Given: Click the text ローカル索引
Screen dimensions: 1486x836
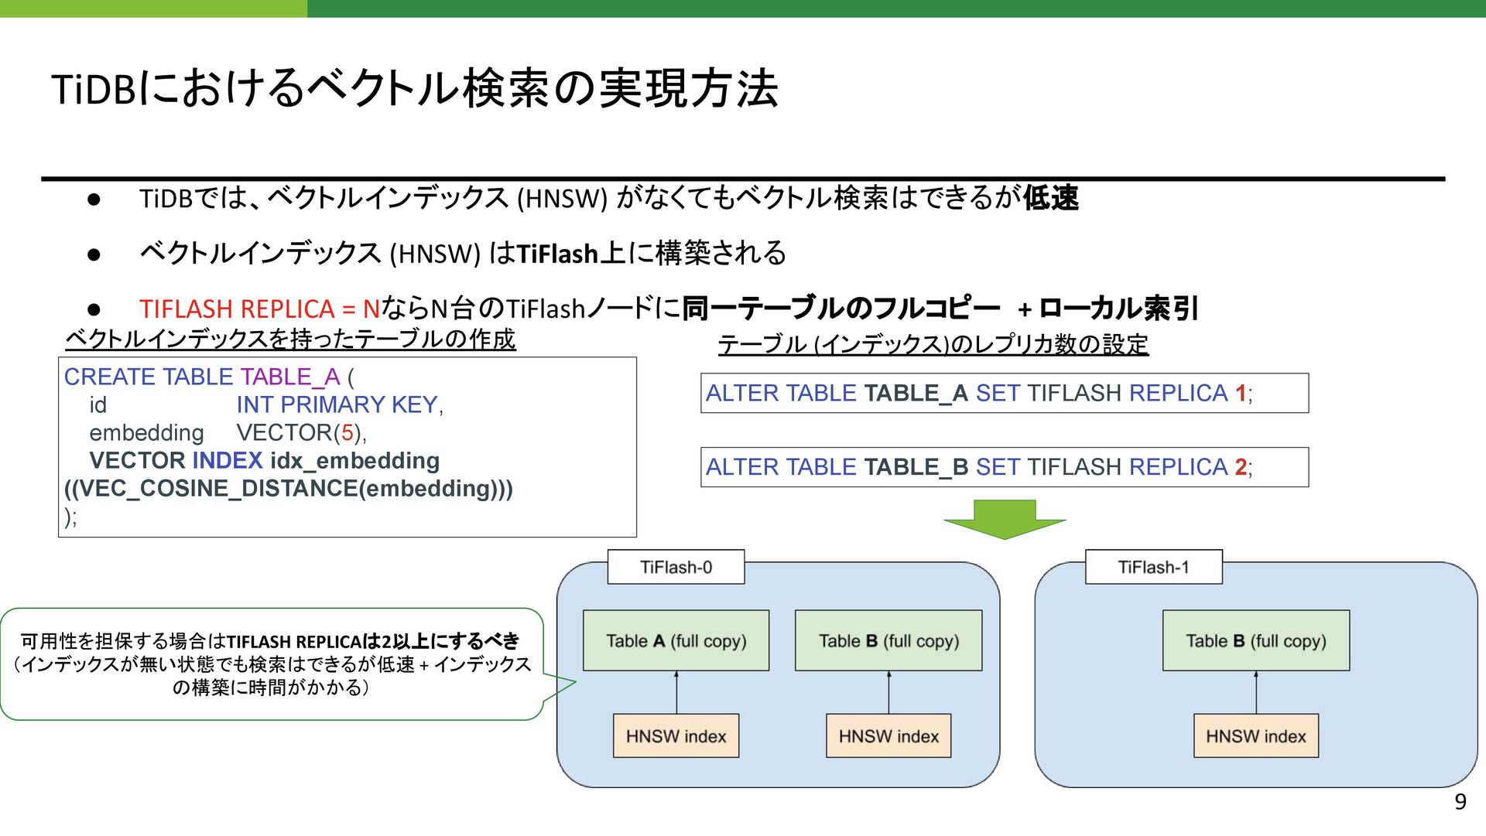Looking at the screenshot, I should [x=1118, y=309].
